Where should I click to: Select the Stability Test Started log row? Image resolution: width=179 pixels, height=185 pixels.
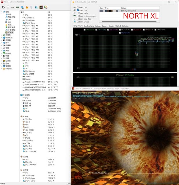click(129, 11)
